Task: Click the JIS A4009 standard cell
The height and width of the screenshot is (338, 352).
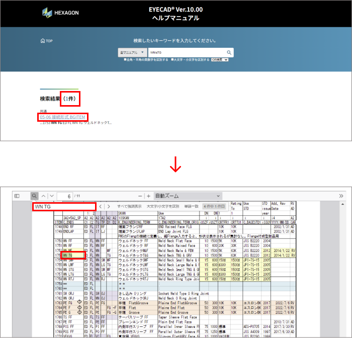Action: point(251,331)
